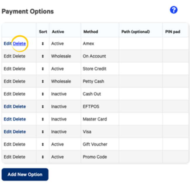Click the sort handle for Visa row

click(x=43, y=132)
